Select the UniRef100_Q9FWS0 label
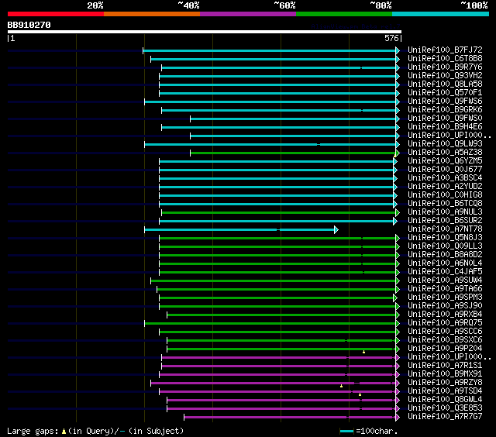 point(445,119)
